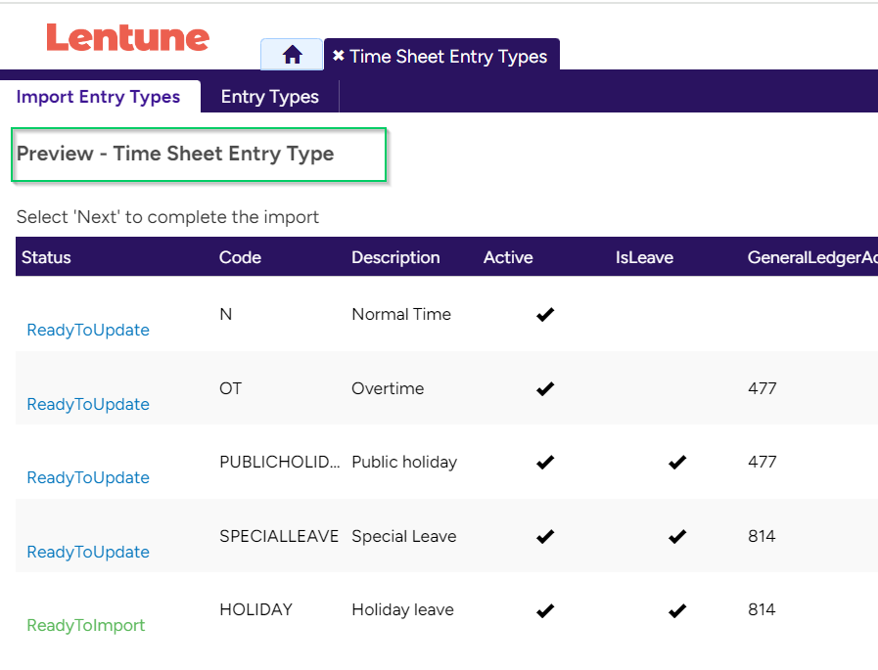Viewport: 878px width, 670px height.
Task: Toggle IsLeave checkmark for Holiday leave
Action: [677, 610]
